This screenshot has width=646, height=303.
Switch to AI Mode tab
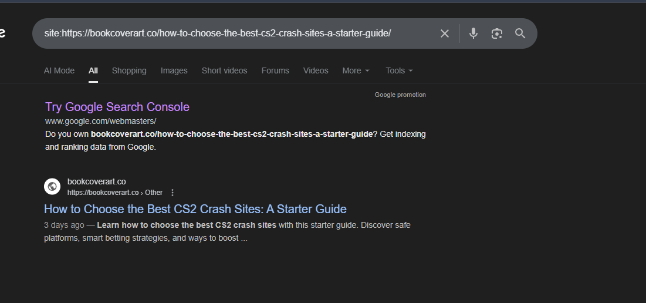(59, 70)
